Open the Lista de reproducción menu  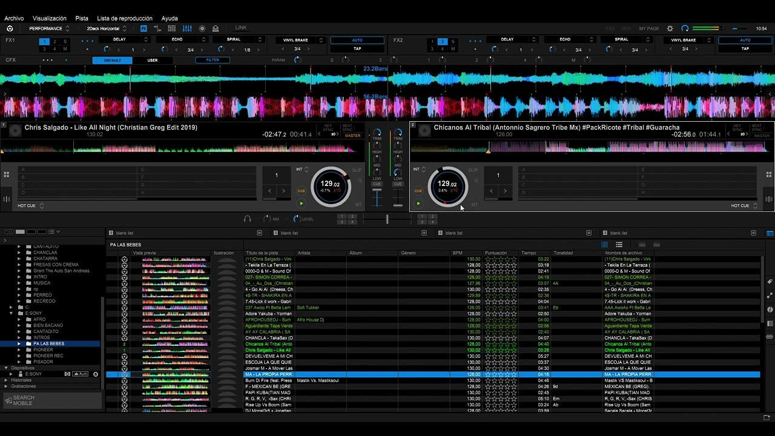[125, 18]
